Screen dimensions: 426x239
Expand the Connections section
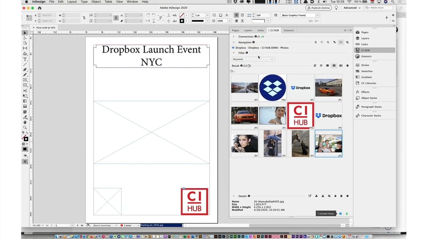[x=234, y=36]
